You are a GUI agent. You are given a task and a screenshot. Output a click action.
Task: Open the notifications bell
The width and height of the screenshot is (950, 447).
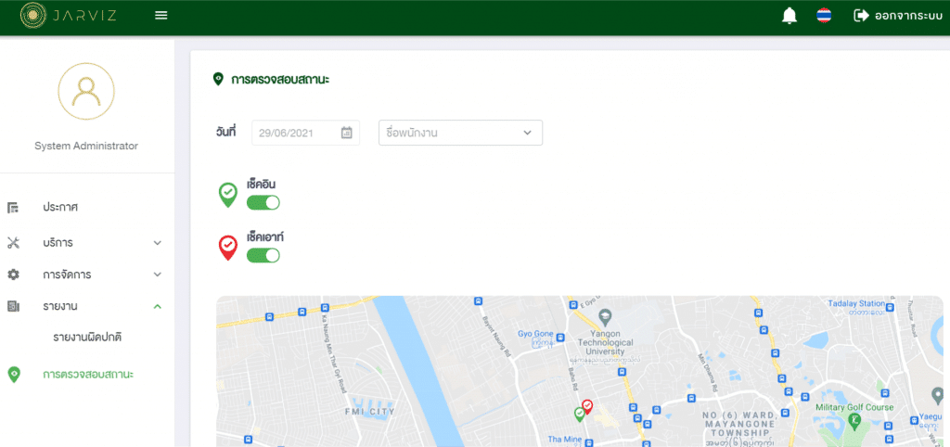(x=790, y=15)
